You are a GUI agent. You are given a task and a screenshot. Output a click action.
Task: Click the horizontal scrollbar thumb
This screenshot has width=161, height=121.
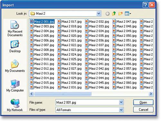[x=63, y=94]
